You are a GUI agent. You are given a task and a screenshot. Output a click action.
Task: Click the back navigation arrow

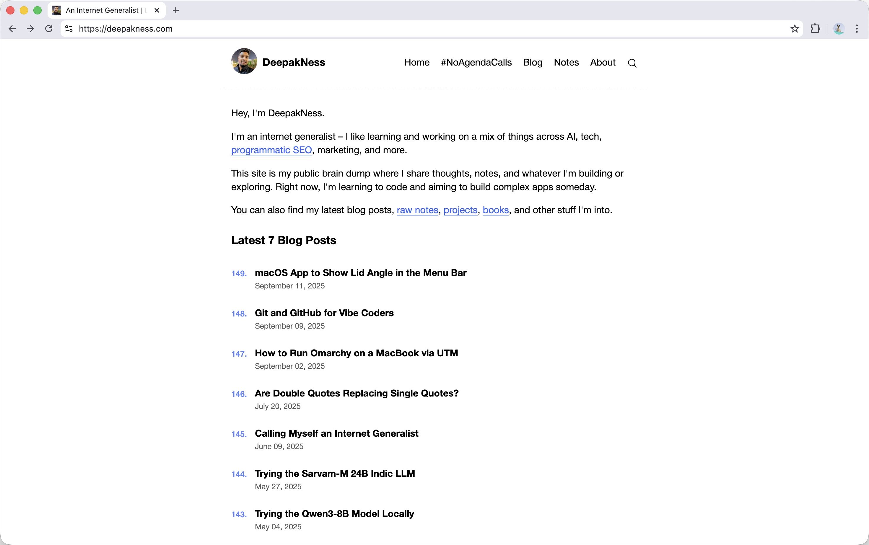tap(12, 28)
